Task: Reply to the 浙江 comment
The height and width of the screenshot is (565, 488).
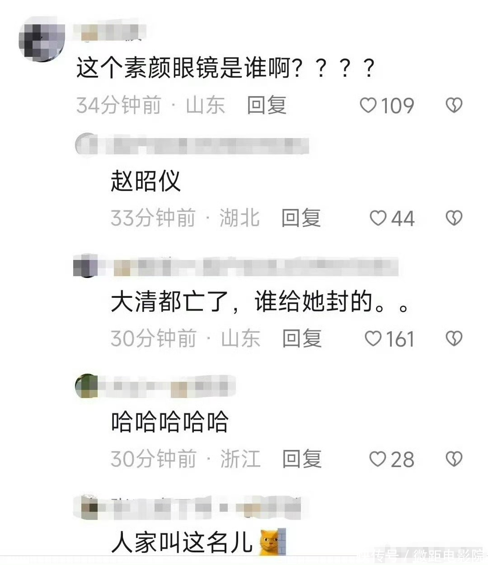Action: (302, 459)
